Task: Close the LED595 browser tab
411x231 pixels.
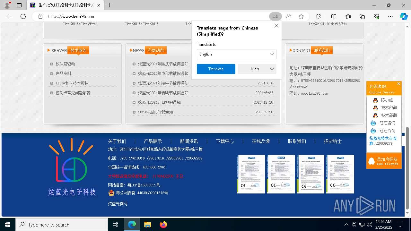Action: click(99, 5)
